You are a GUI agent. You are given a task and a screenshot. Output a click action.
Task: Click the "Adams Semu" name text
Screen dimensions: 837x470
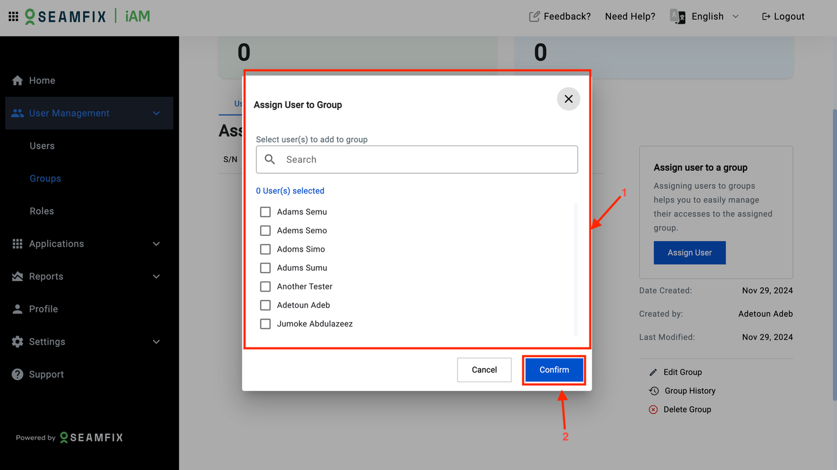(x=302, y=212)
